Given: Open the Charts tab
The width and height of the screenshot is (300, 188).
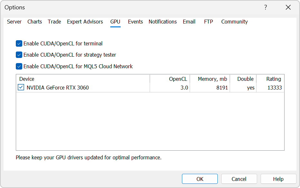Looking at the screenshot, I should [x=35, y=22].
